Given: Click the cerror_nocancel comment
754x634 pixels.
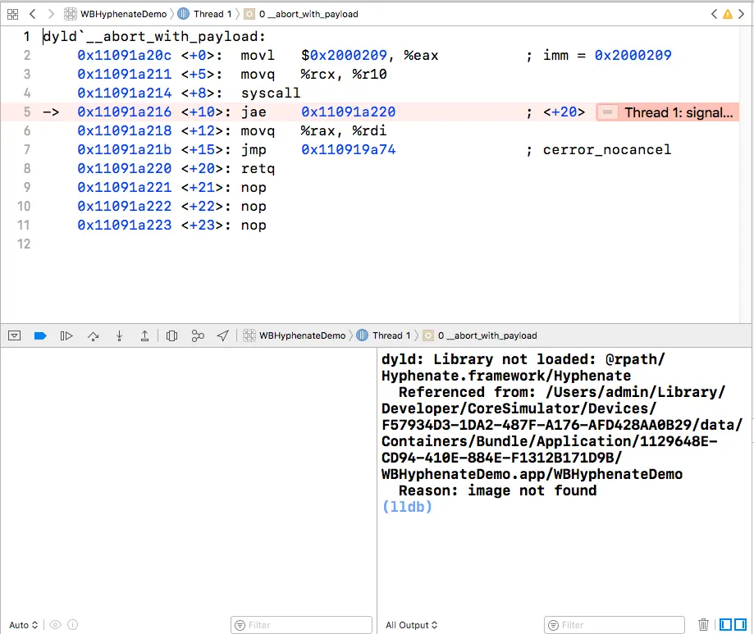Looking at the screenshot, I should pyautogui.click(x=607, y=150).
